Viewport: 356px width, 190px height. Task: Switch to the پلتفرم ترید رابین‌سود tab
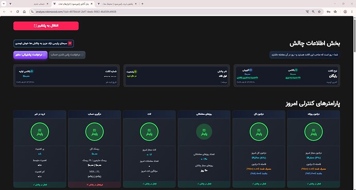click(x=117, y=4)
